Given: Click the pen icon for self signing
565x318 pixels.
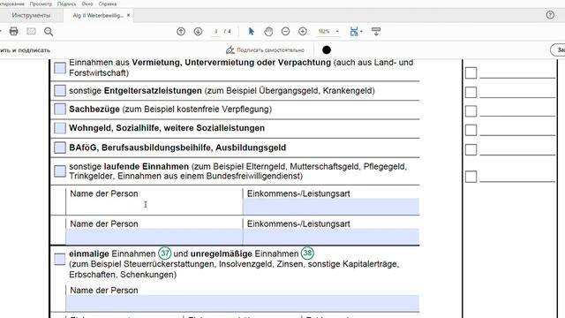Looking at the screenshot, I should click(x=230, y=49).
